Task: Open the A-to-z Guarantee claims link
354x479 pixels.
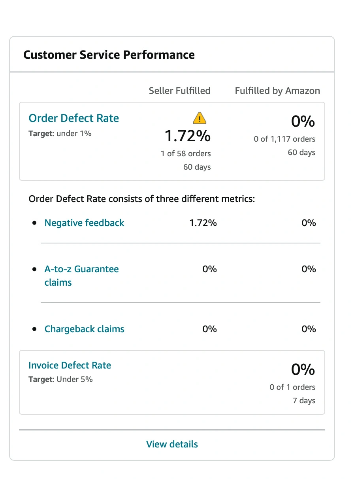Action: tap(81, 275)
